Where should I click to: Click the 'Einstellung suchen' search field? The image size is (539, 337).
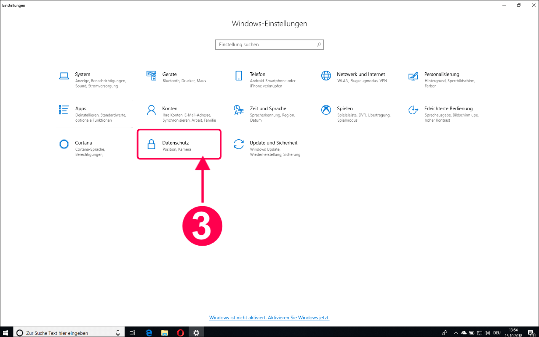269,45
